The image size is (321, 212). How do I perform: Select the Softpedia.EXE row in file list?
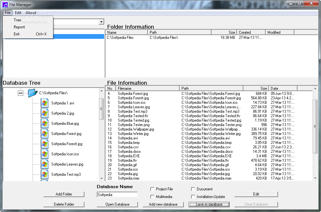(209, 156)
